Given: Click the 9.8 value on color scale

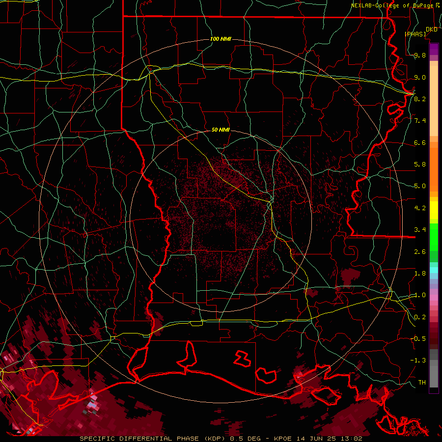Looking at the screenshot, I should click(420, 55).
